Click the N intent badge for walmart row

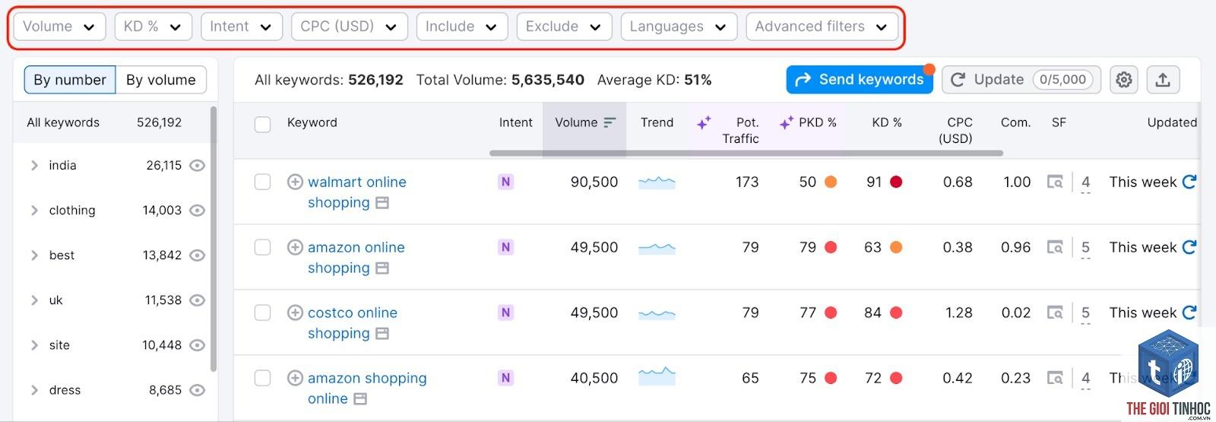coord(505,182)
